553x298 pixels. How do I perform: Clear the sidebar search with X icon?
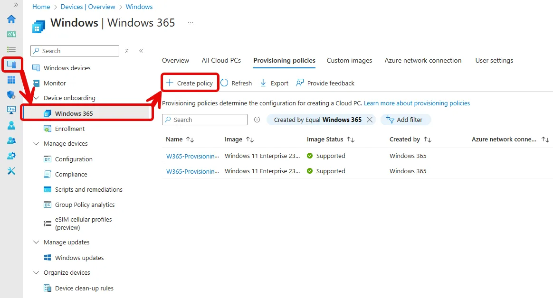127,51
